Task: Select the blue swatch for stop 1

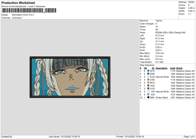Action: (x=148, y=71)
